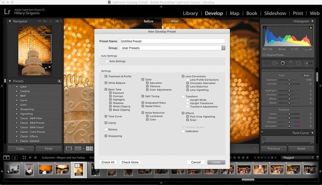Select the Crop Overlay tool icon
Screen dimensions: 322x185
[266, 63]
